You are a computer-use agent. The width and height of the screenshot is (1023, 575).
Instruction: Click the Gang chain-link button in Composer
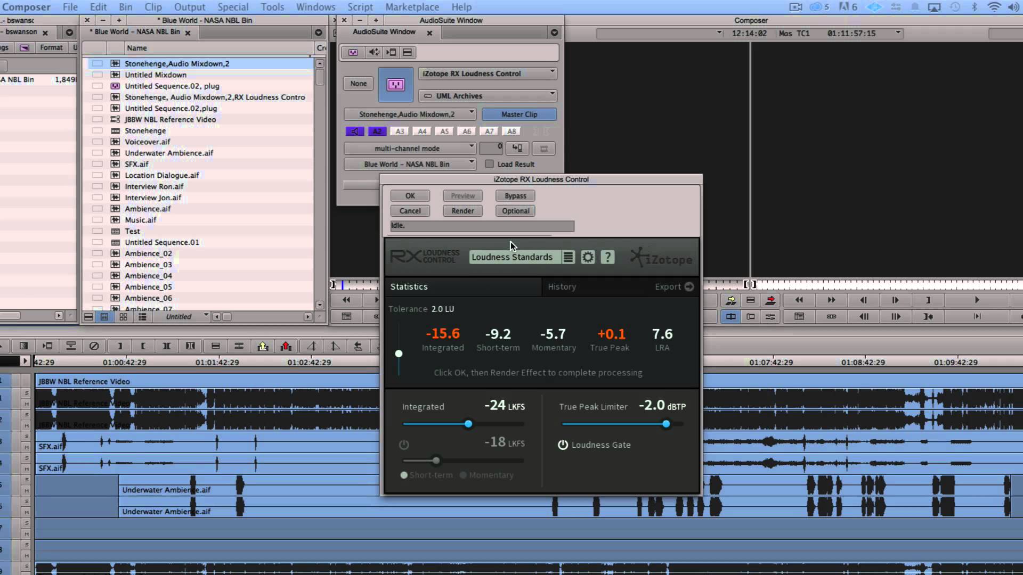pyautogui.click(x=831, y=317)
